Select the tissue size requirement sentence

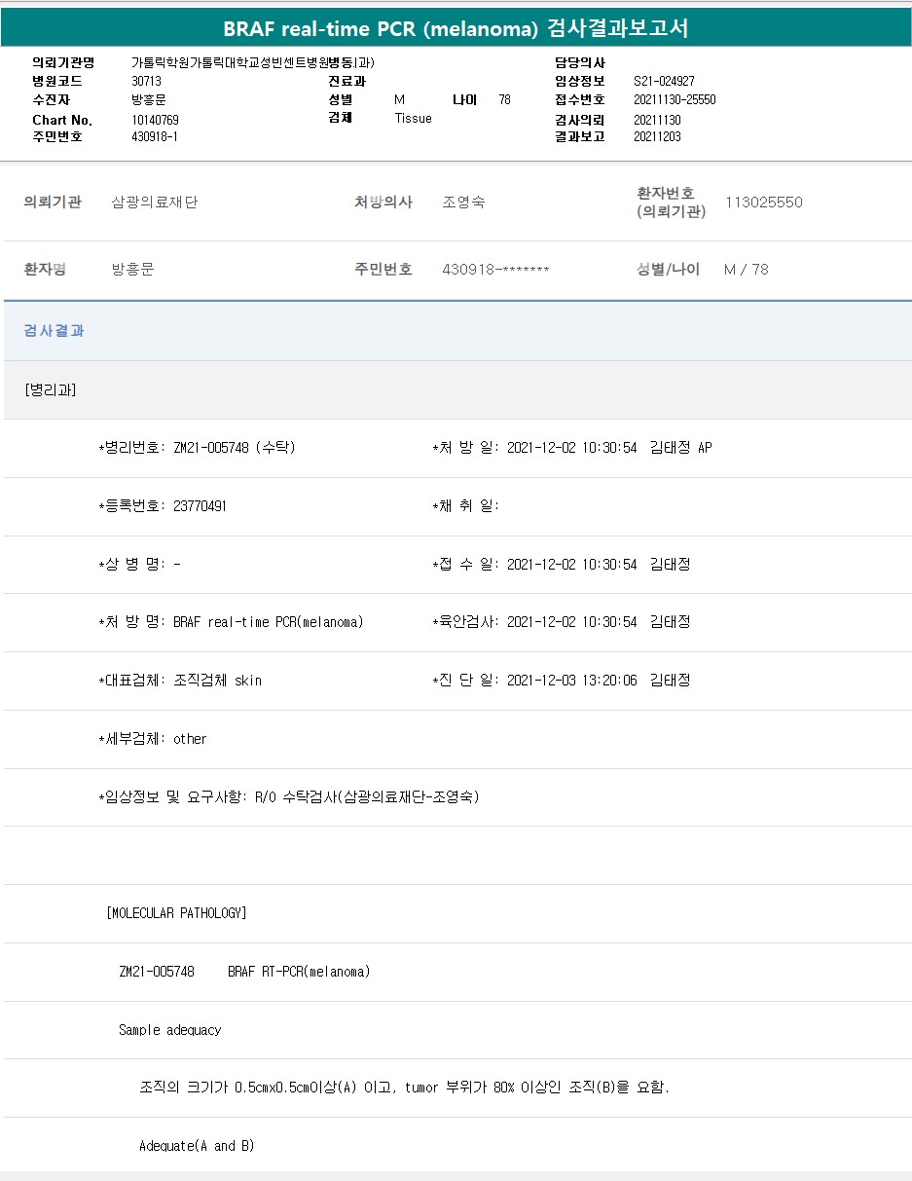[405, 1088]
